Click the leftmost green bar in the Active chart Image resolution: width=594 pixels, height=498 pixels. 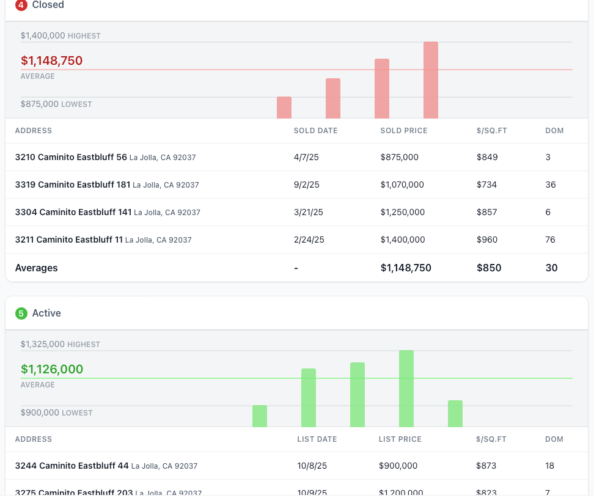[x=260, y=416]
